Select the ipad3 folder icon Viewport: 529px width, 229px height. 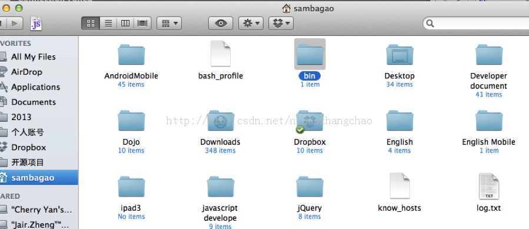[x=131, y=187]
